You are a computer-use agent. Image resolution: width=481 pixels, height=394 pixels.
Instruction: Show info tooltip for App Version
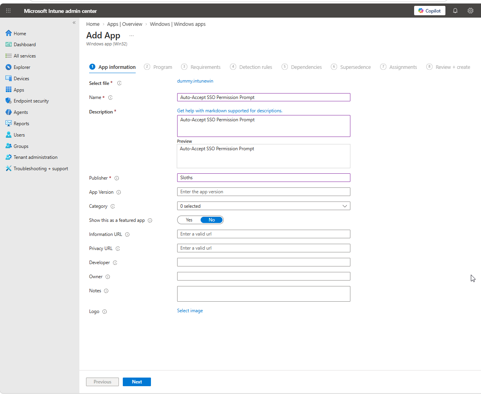pos(118,193)
